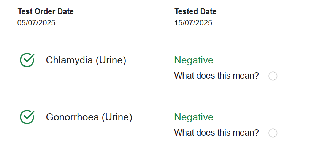Click the green checkmark icon beside Gonorrhoea
322x152 pixels.
tap(27, 117)
